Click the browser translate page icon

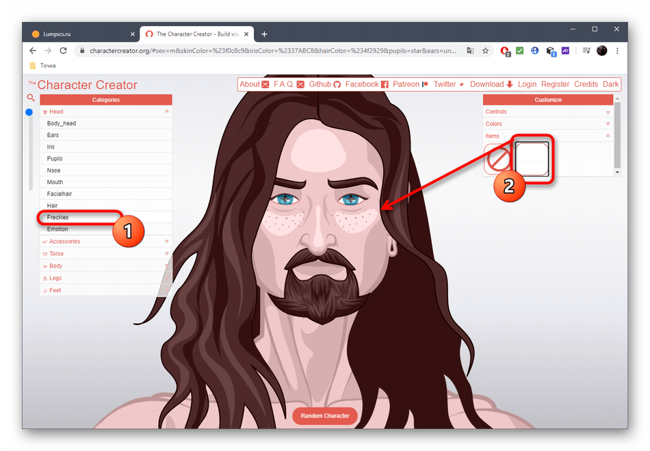point(470,51)
